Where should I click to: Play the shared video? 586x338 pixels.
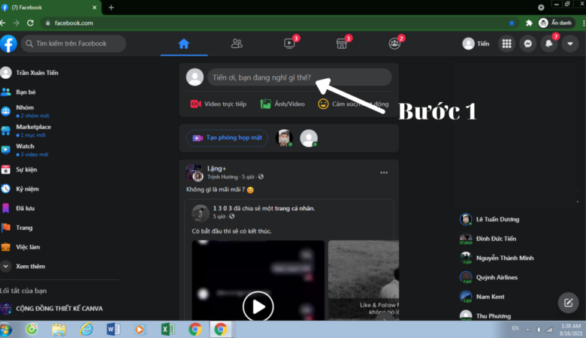(x=258, y=306)
